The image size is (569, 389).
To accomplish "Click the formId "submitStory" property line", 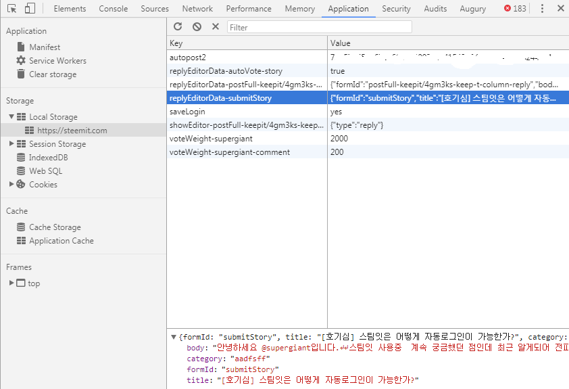I will 232,370.
